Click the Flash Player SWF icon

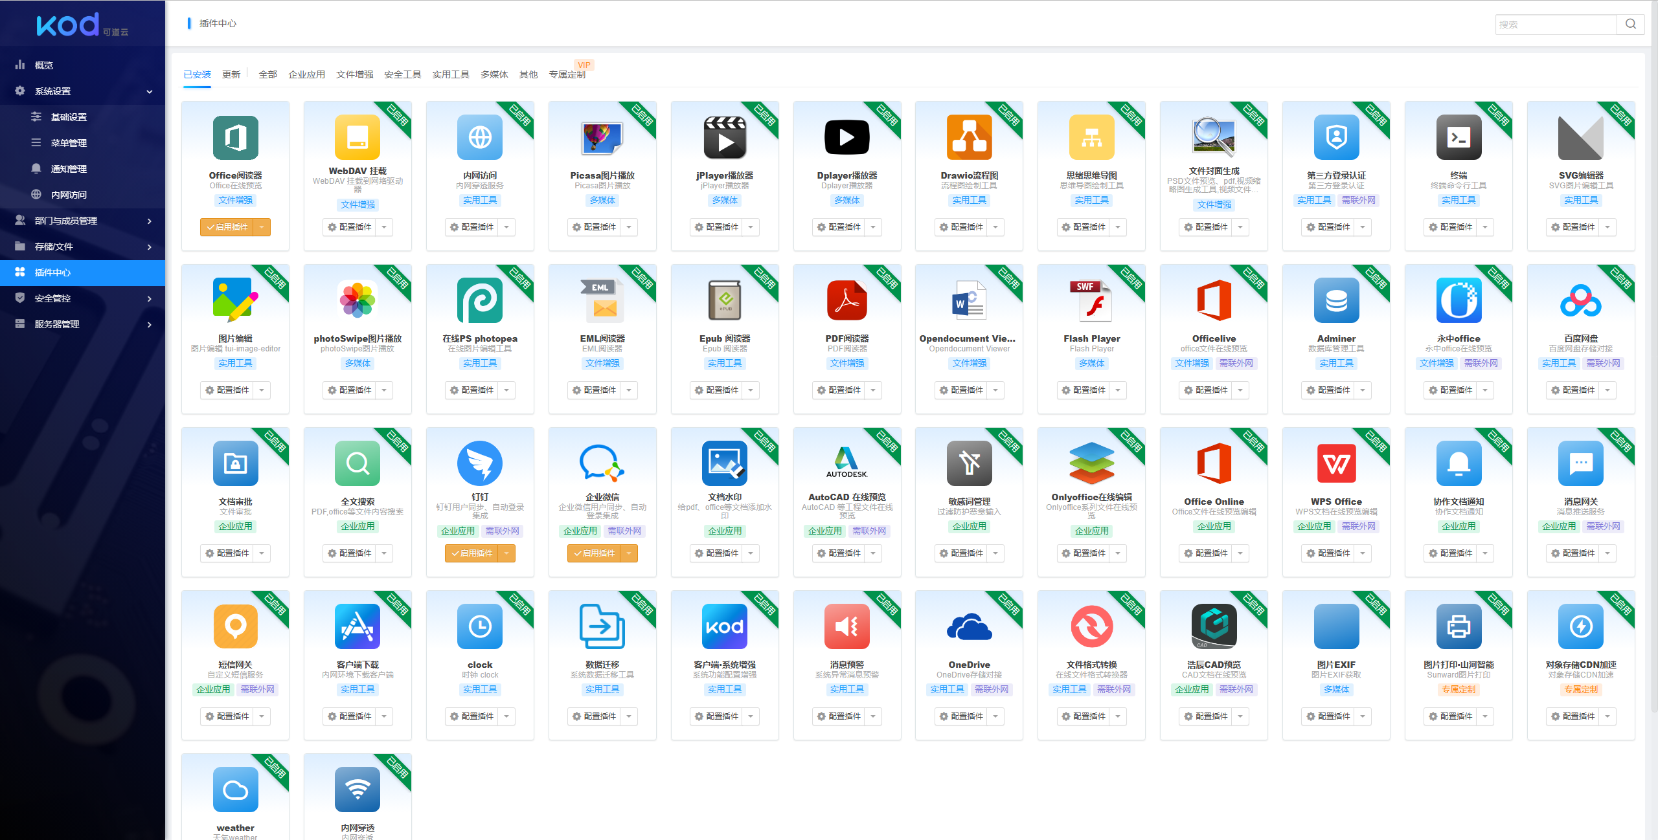1092,300
